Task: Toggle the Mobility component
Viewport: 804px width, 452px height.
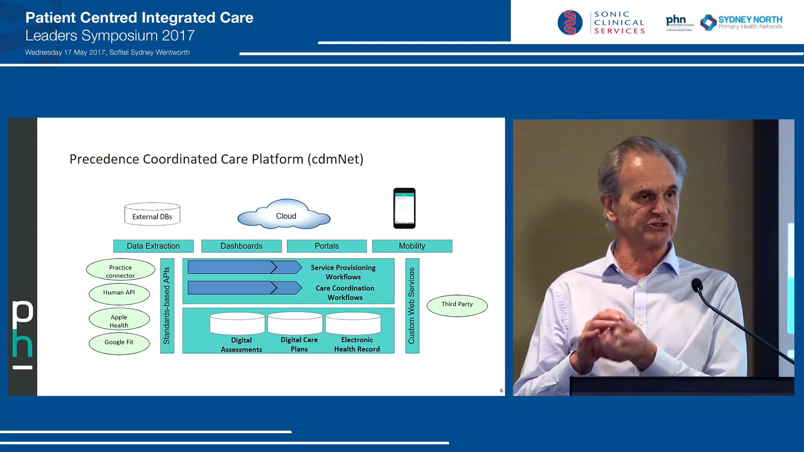Action: click(412, 246)
